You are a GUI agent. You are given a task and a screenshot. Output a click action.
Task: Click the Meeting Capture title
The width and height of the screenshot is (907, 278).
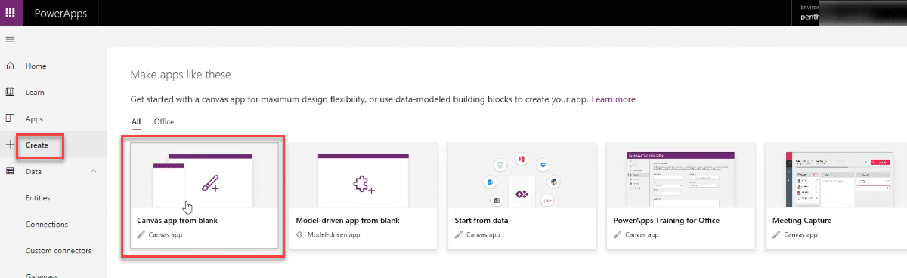click(x=802, y=221)
